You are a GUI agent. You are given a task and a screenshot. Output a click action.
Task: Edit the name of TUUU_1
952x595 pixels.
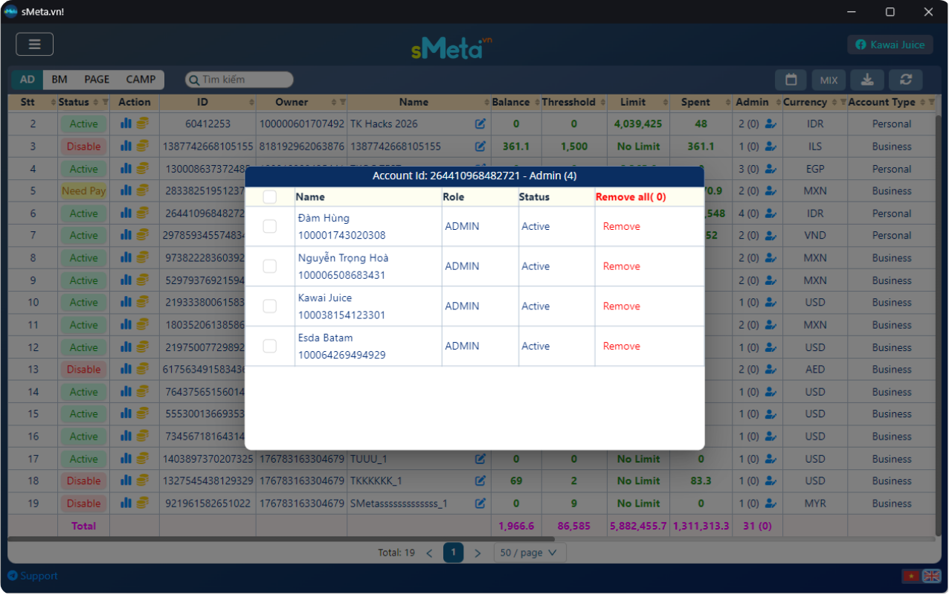480,459
